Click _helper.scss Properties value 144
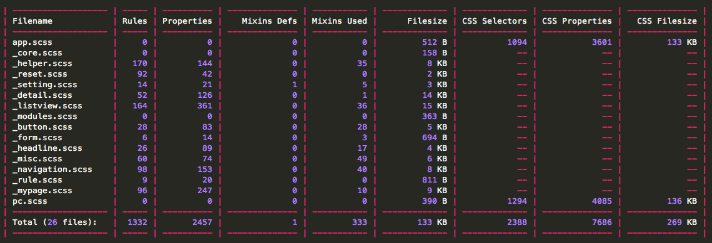The width and height of the screenshot is (712, 243). 205,64
